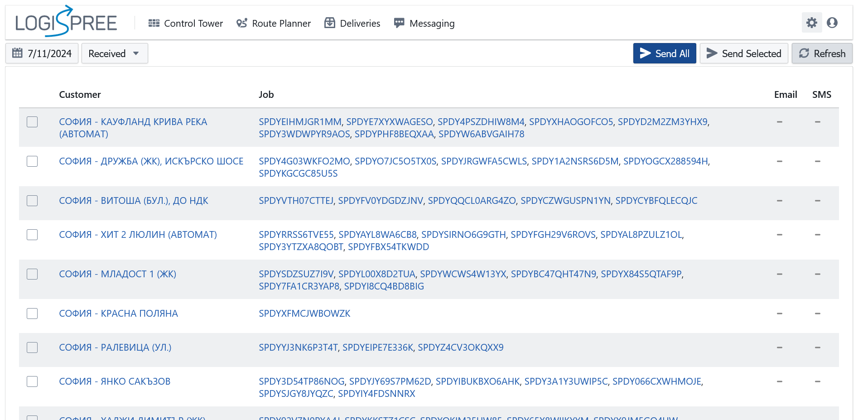Select the СОФИЯ - МЛАДОСТ 1 (ЖК) checkbox
858x420 pixels.
coord(32,274)
